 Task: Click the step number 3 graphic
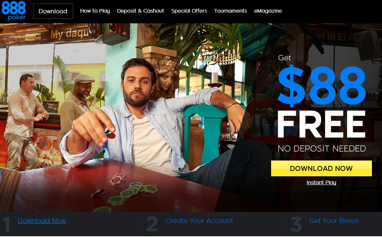point(296,224)
